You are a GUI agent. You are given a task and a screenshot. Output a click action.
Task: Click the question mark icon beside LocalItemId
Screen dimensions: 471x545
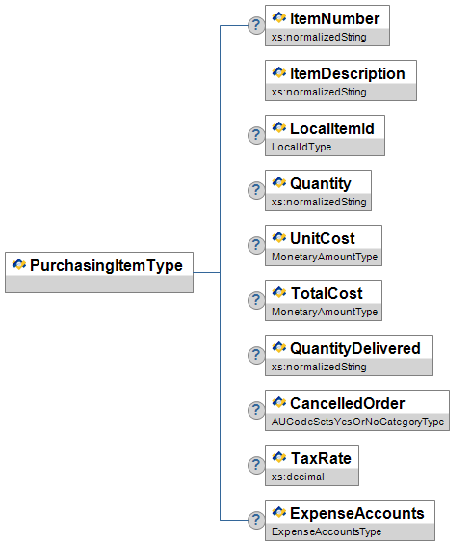[x=256, y=135]
